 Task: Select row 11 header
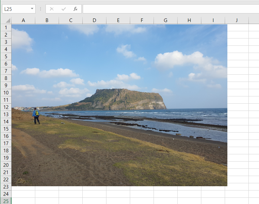click(6, 100)
